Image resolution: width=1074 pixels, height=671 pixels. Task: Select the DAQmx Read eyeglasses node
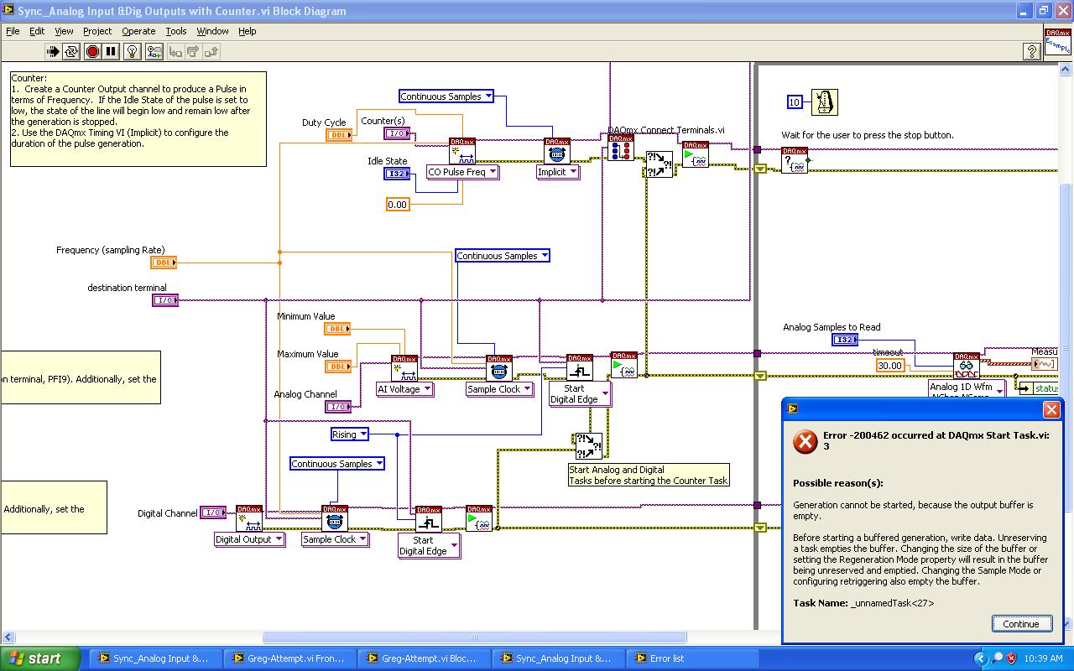(967, 366)
